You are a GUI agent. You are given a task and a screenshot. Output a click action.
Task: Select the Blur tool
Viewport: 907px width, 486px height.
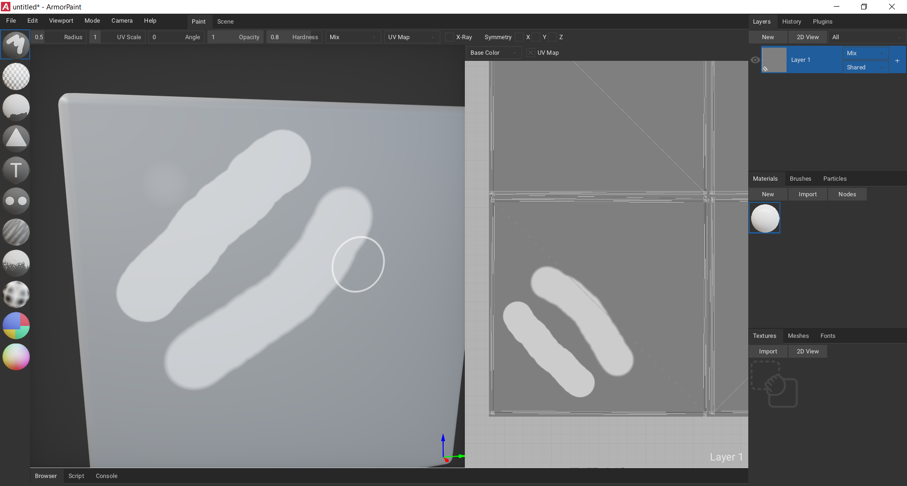coord(16,232)
